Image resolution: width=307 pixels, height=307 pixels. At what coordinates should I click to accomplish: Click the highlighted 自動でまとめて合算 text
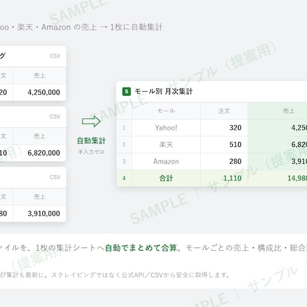tap(141, 248)
